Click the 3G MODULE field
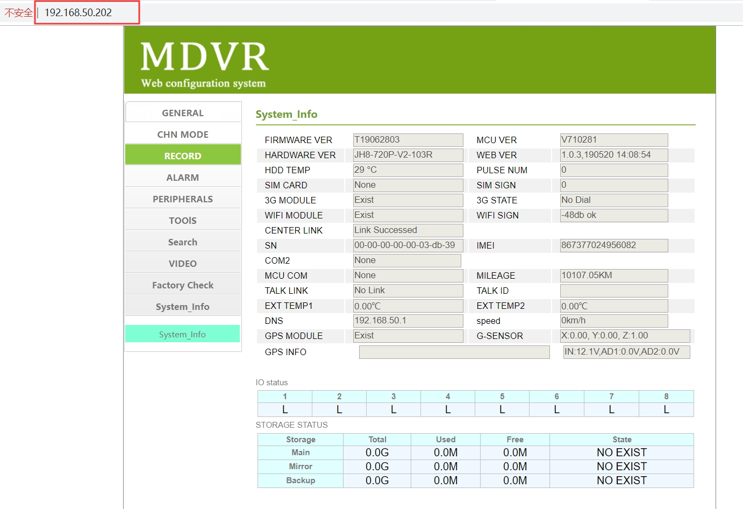 (x=408, y=200)
